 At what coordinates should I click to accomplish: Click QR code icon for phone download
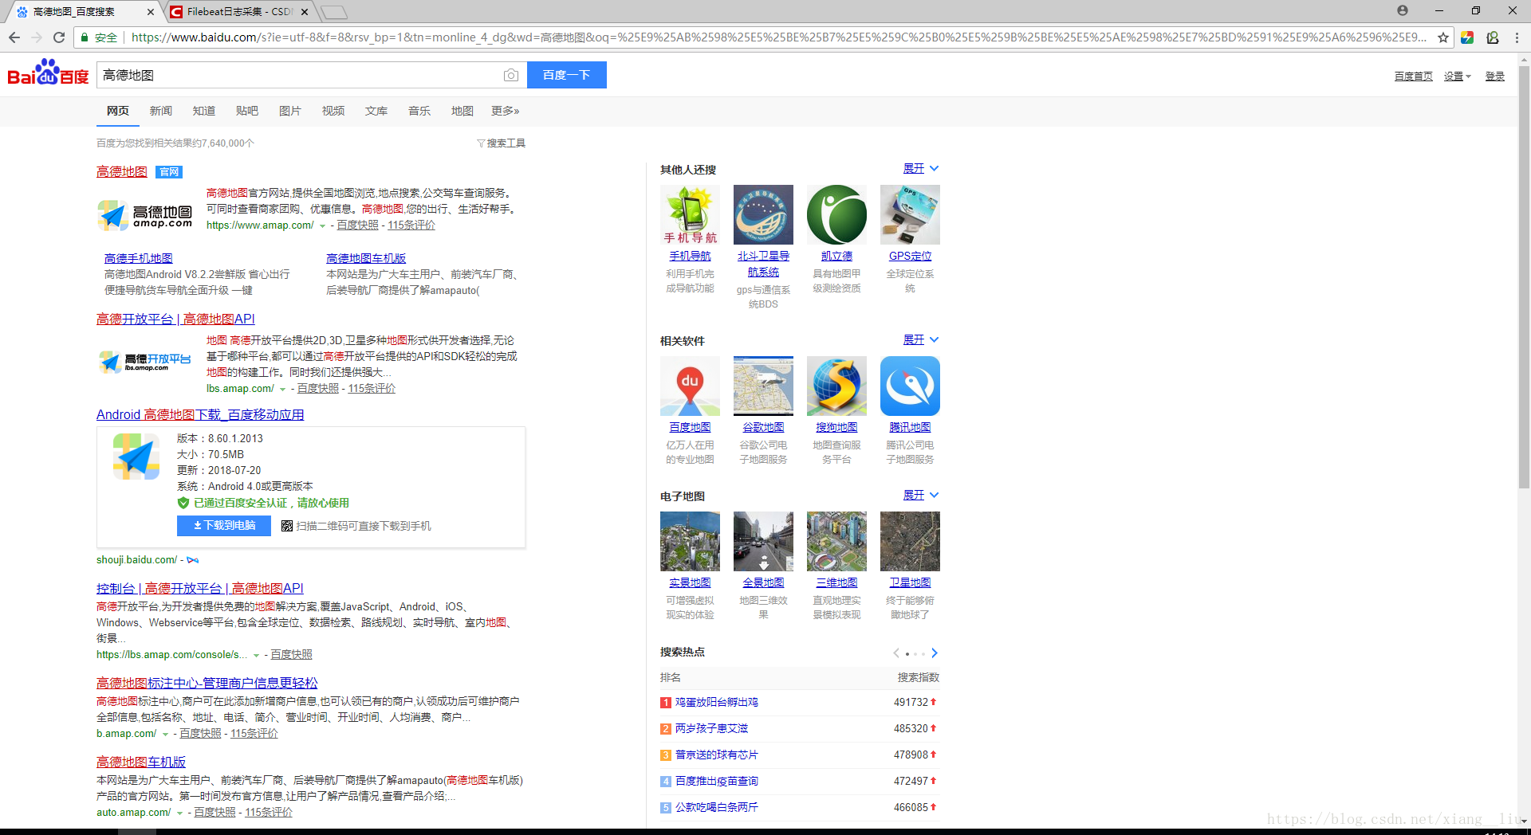coord(287,526)
